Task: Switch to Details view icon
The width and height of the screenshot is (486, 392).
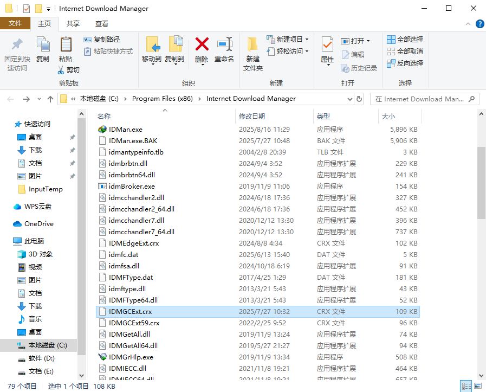Action: (x=466, y=386)
